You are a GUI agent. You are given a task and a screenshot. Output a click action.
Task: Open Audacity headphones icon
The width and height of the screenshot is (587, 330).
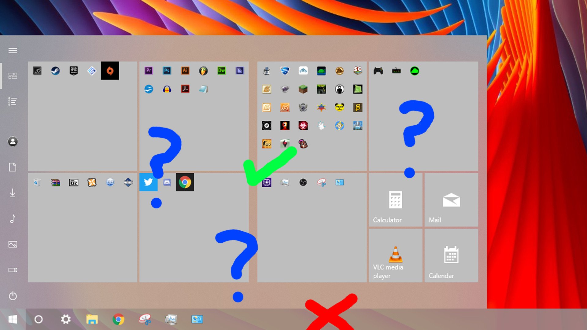tap(167, 89)
